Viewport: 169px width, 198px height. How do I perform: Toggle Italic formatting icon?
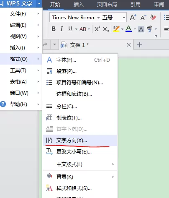coord(61,29)
